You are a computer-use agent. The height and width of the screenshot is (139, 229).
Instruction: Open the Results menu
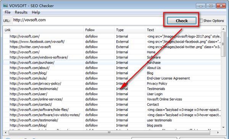[x=21, y=13]
